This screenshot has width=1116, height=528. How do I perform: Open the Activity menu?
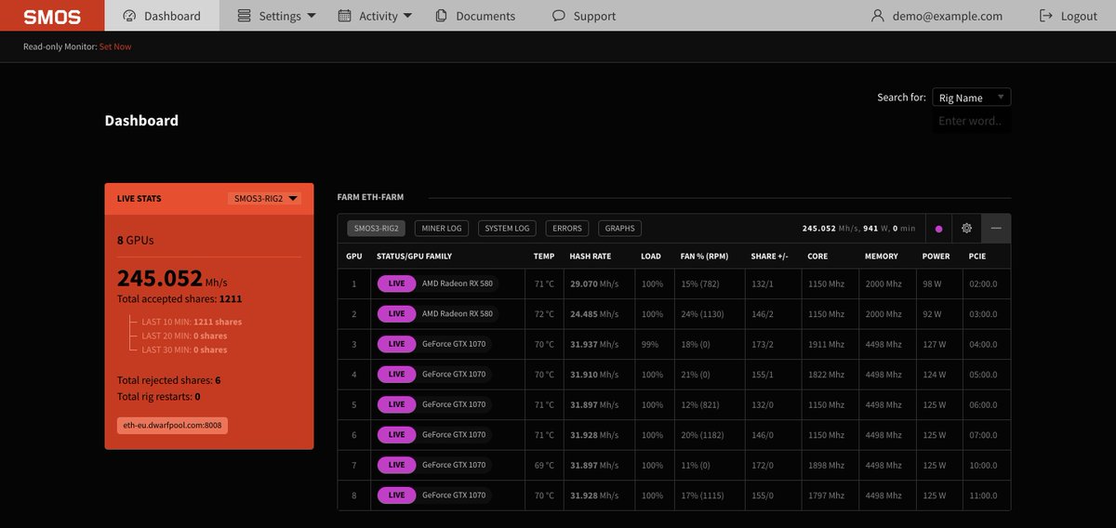coord(375,16)
